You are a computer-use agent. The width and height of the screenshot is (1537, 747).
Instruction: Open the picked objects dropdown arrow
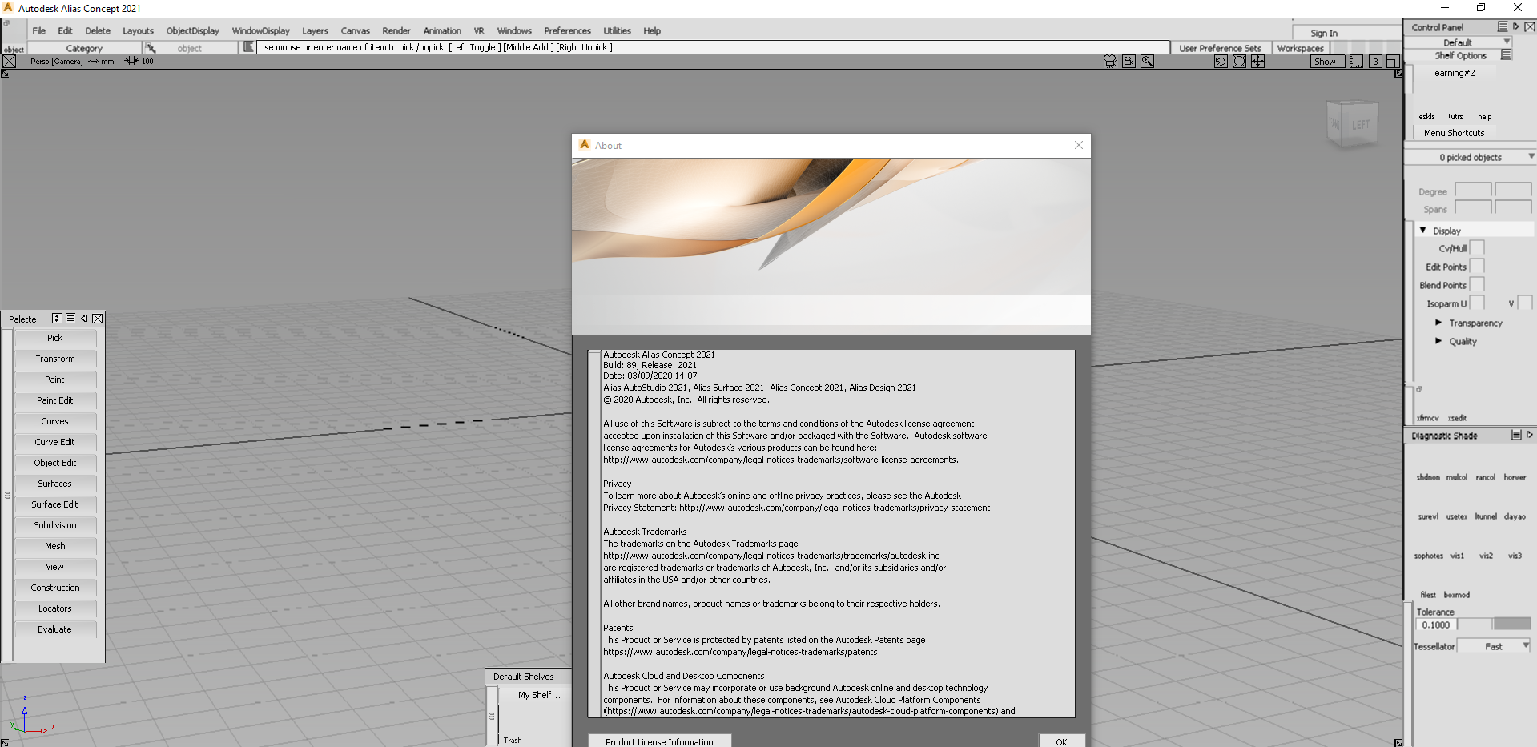pos(1531,157)
